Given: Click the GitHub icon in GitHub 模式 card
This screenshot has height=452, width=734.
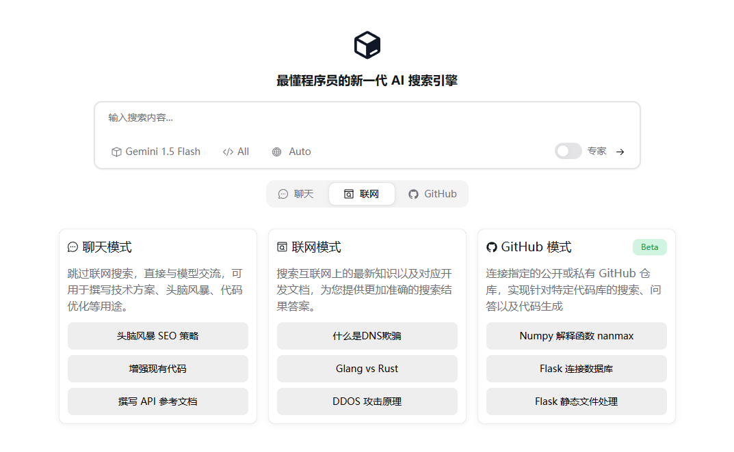Looking at the screenshot, I should (x=491, y=247).
